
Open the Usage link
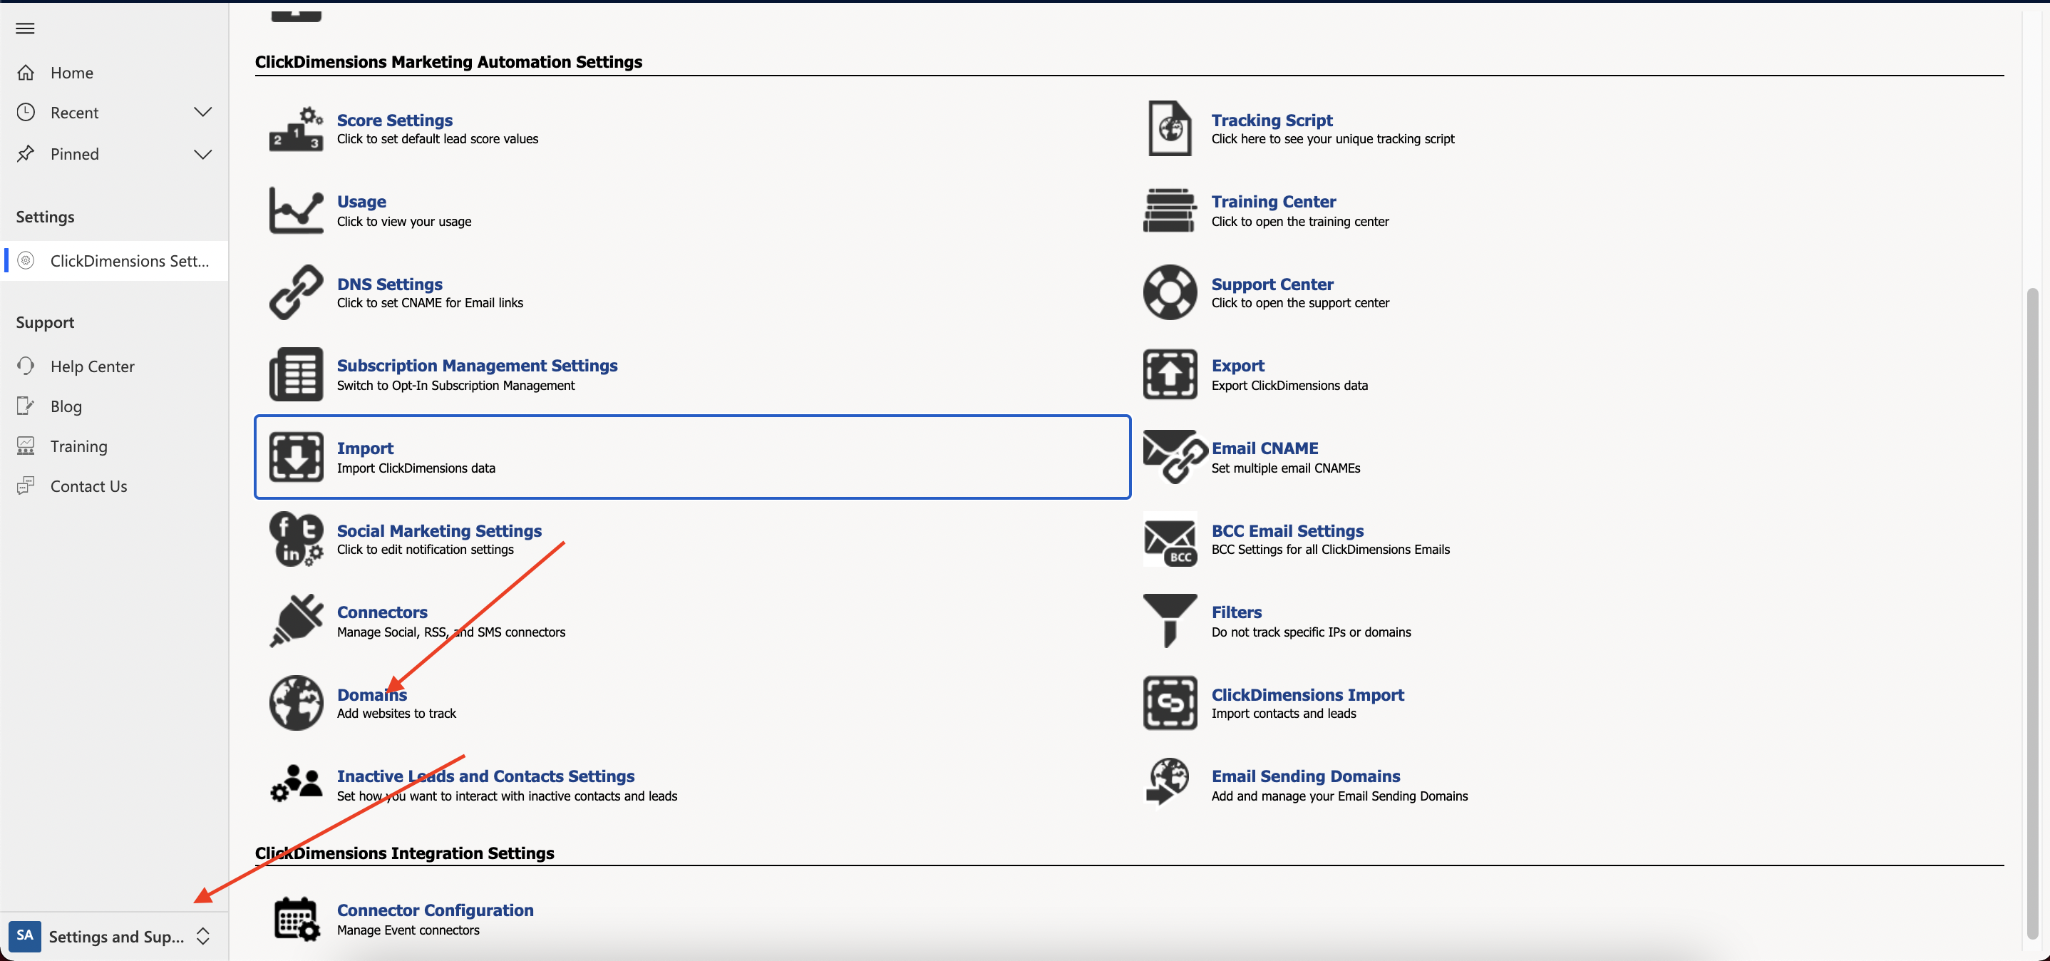point(361,202)
